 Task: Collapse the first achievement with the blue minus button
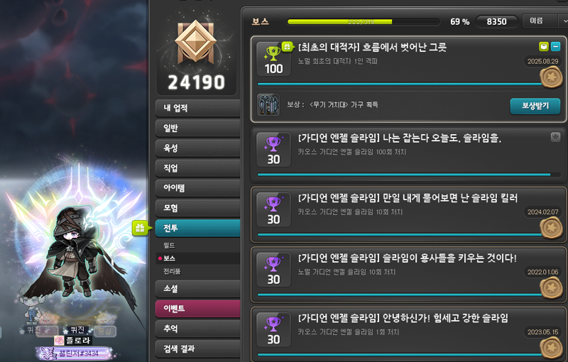[555, 46]
